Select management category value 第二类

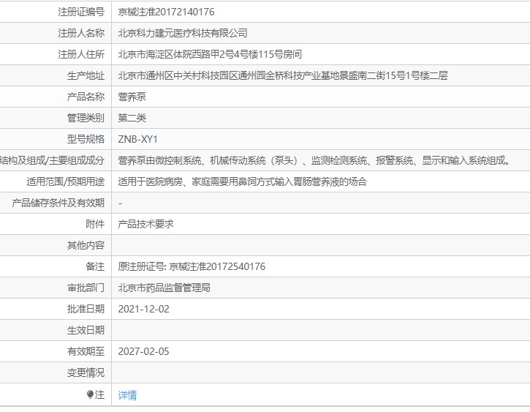pos(132,118)
